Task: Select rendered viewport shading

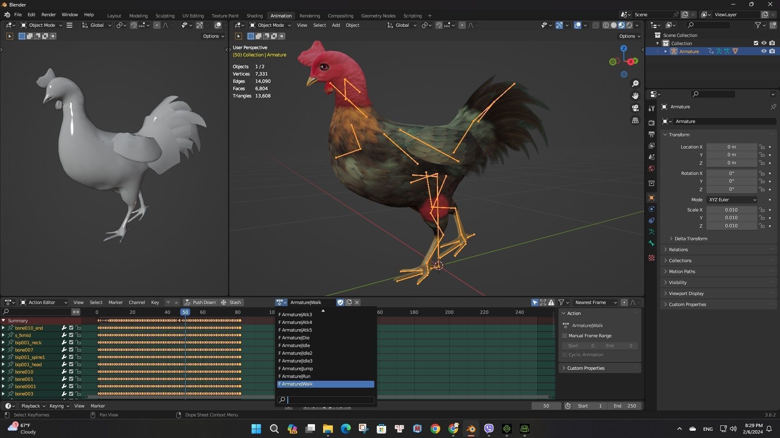Action: pyautogui.click(x=629, y=25)
